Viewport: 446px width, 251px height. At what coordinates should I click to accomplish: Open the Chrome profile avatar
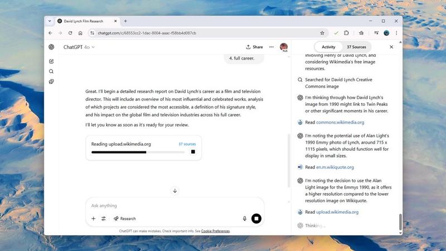coord(386,33)
